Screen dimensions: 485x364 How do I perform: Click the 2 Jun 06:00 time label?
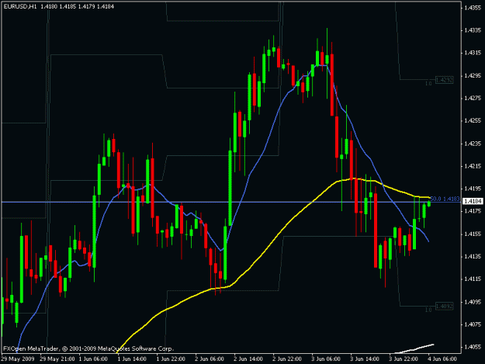click(x=210, y=359)
